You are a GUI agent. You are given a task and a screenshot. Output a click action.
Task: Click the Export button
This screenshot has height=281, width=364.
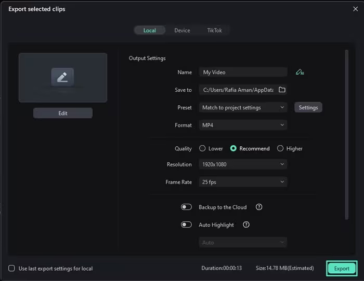(342, 269)
